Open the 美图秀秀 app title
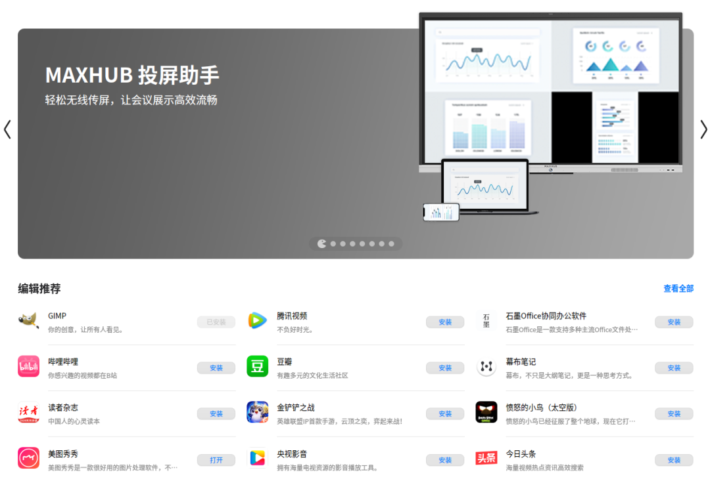710x487 pixels. [x=63, y=454]
